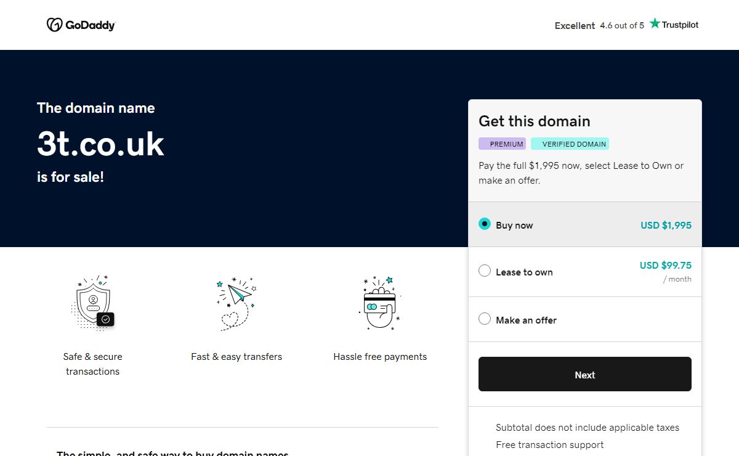This screenshot has width=739, height=456.
Task: Click the Free transaction support text
Action: coord(550,445)
